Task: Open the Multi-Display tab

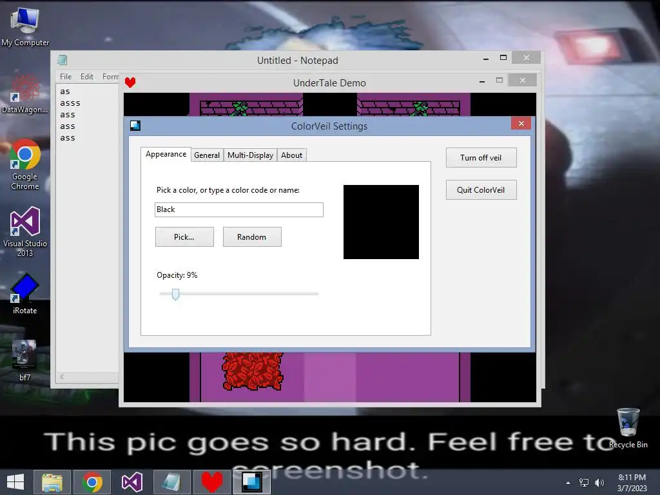Action: [x=250, y=155]
